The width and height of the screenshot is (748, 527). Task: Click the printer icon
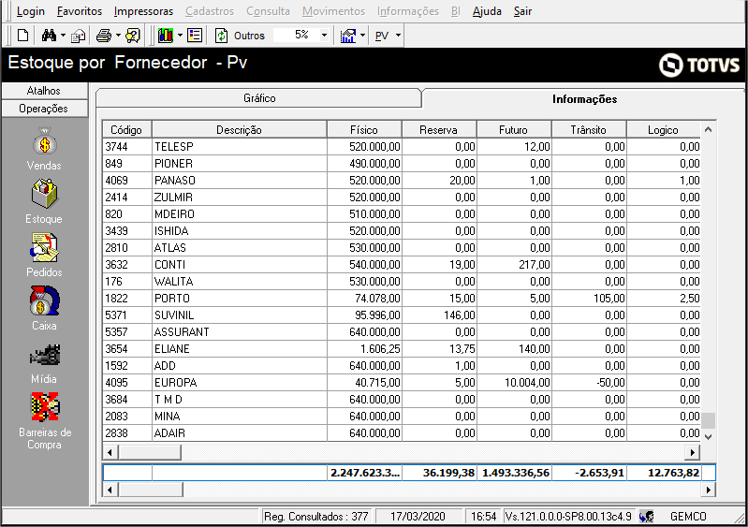point(104,36)
